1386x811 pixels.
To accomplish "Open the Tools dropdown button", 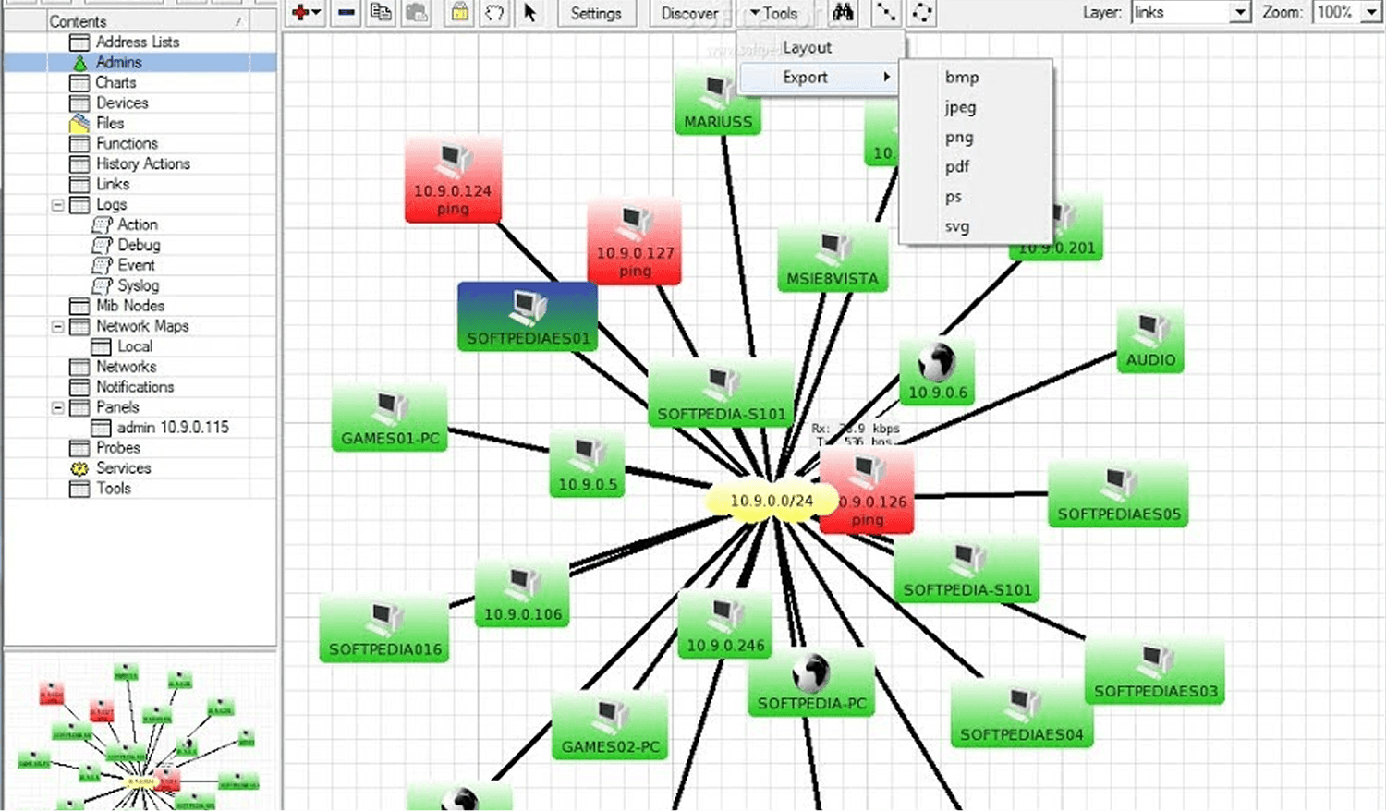I will pyautogui.click(x=774, y=13).
